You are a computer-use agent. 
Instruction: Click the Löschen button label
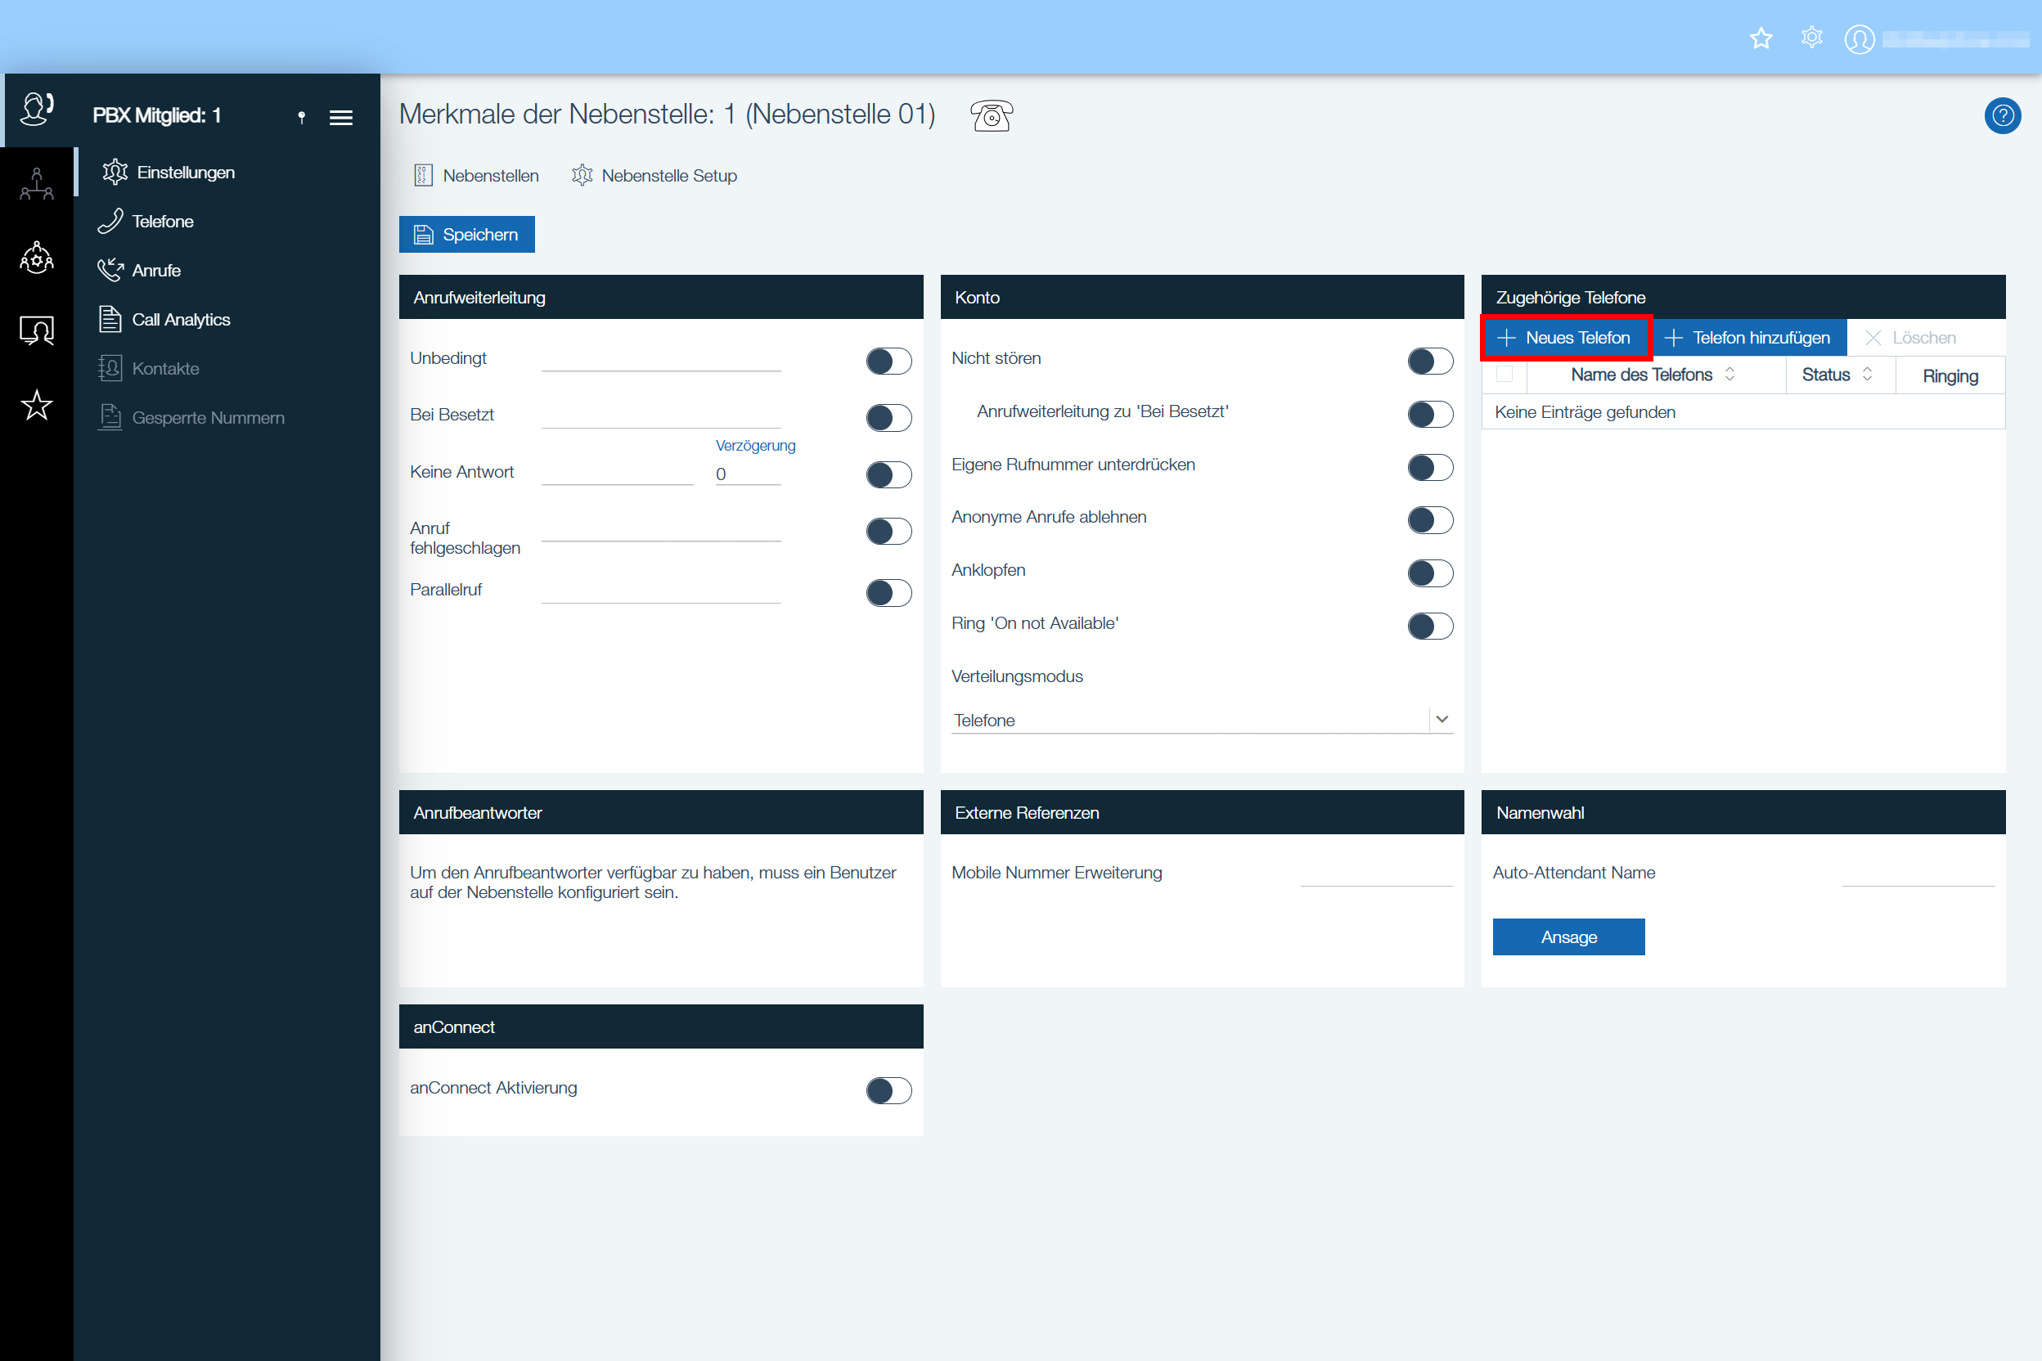coord(1925,338)
